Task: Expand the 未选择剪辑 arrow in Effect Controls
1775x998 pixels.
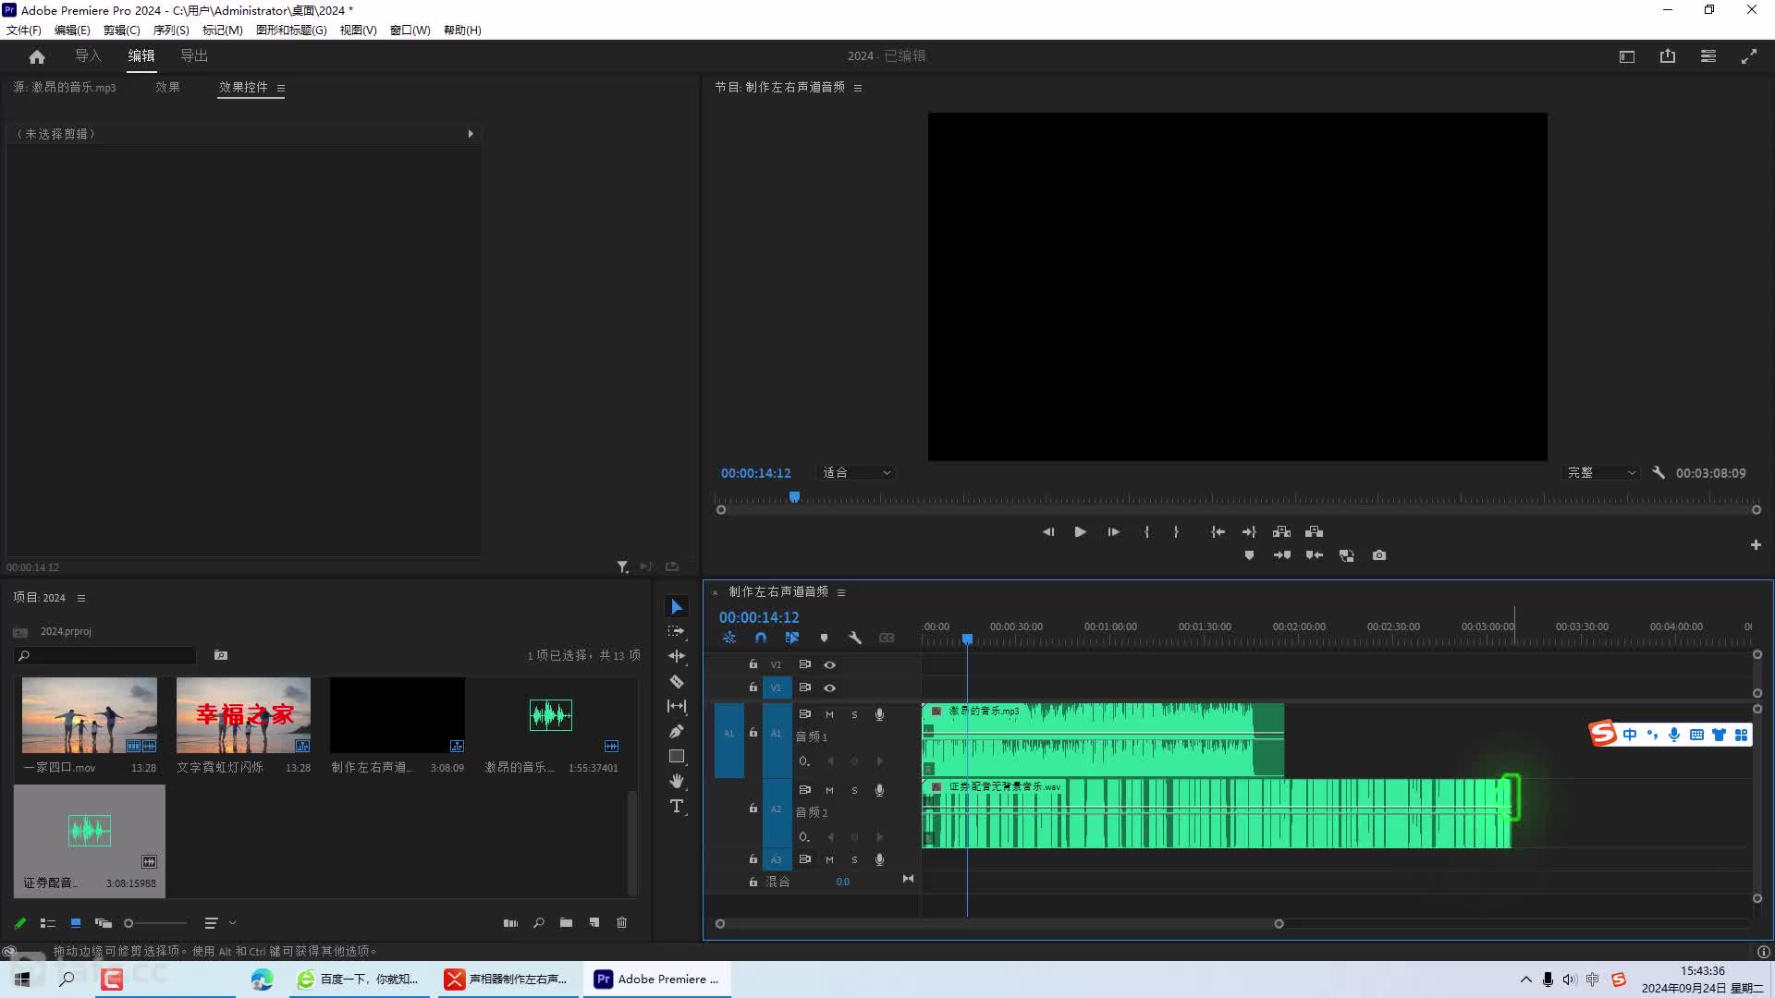Action: pos(471,134)
